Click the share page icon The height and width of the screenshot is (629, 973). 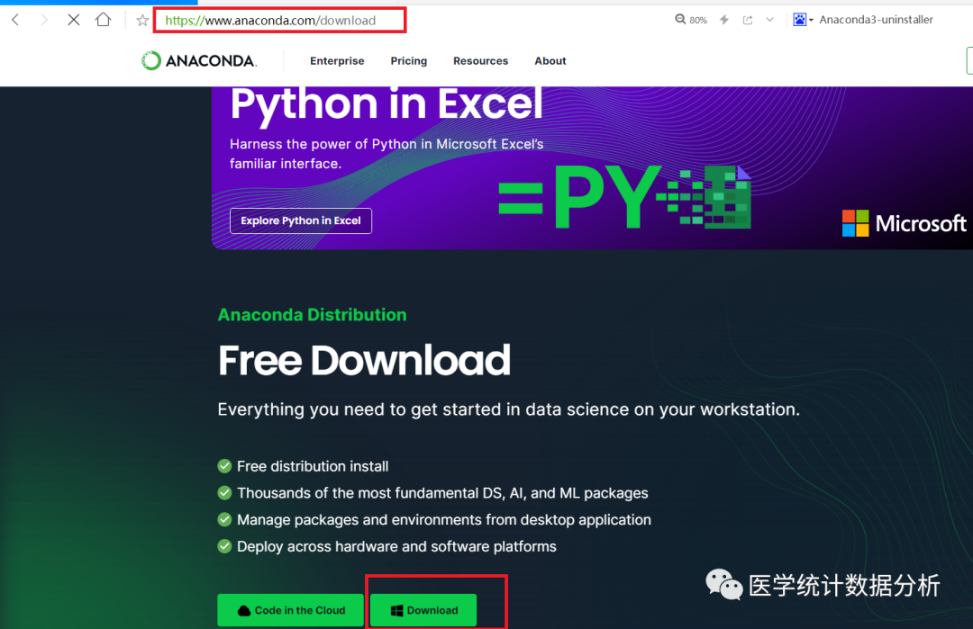pyautogui.click(x=748, y=20)
